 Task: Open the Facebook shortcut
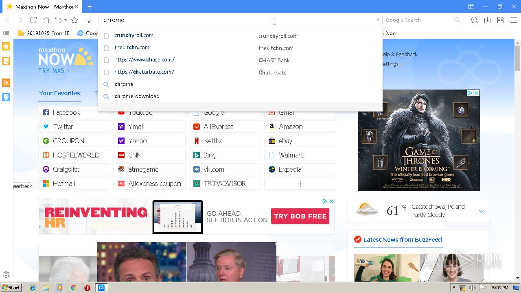tap(74, 112)
